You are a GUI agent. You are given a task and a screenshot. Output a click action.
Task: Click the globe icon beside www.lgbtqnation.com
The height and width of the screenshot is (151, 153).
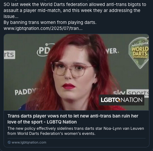coord(9,142)
